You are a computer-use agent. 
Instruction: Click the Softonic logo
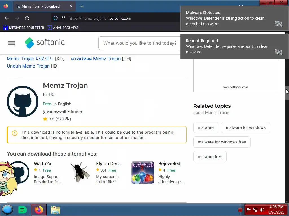(45, 43)
